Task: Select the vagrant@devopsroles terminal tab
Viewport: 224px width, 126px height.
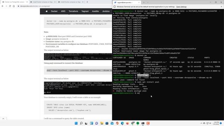Action: pyautogui.click(x=127, y=2)
